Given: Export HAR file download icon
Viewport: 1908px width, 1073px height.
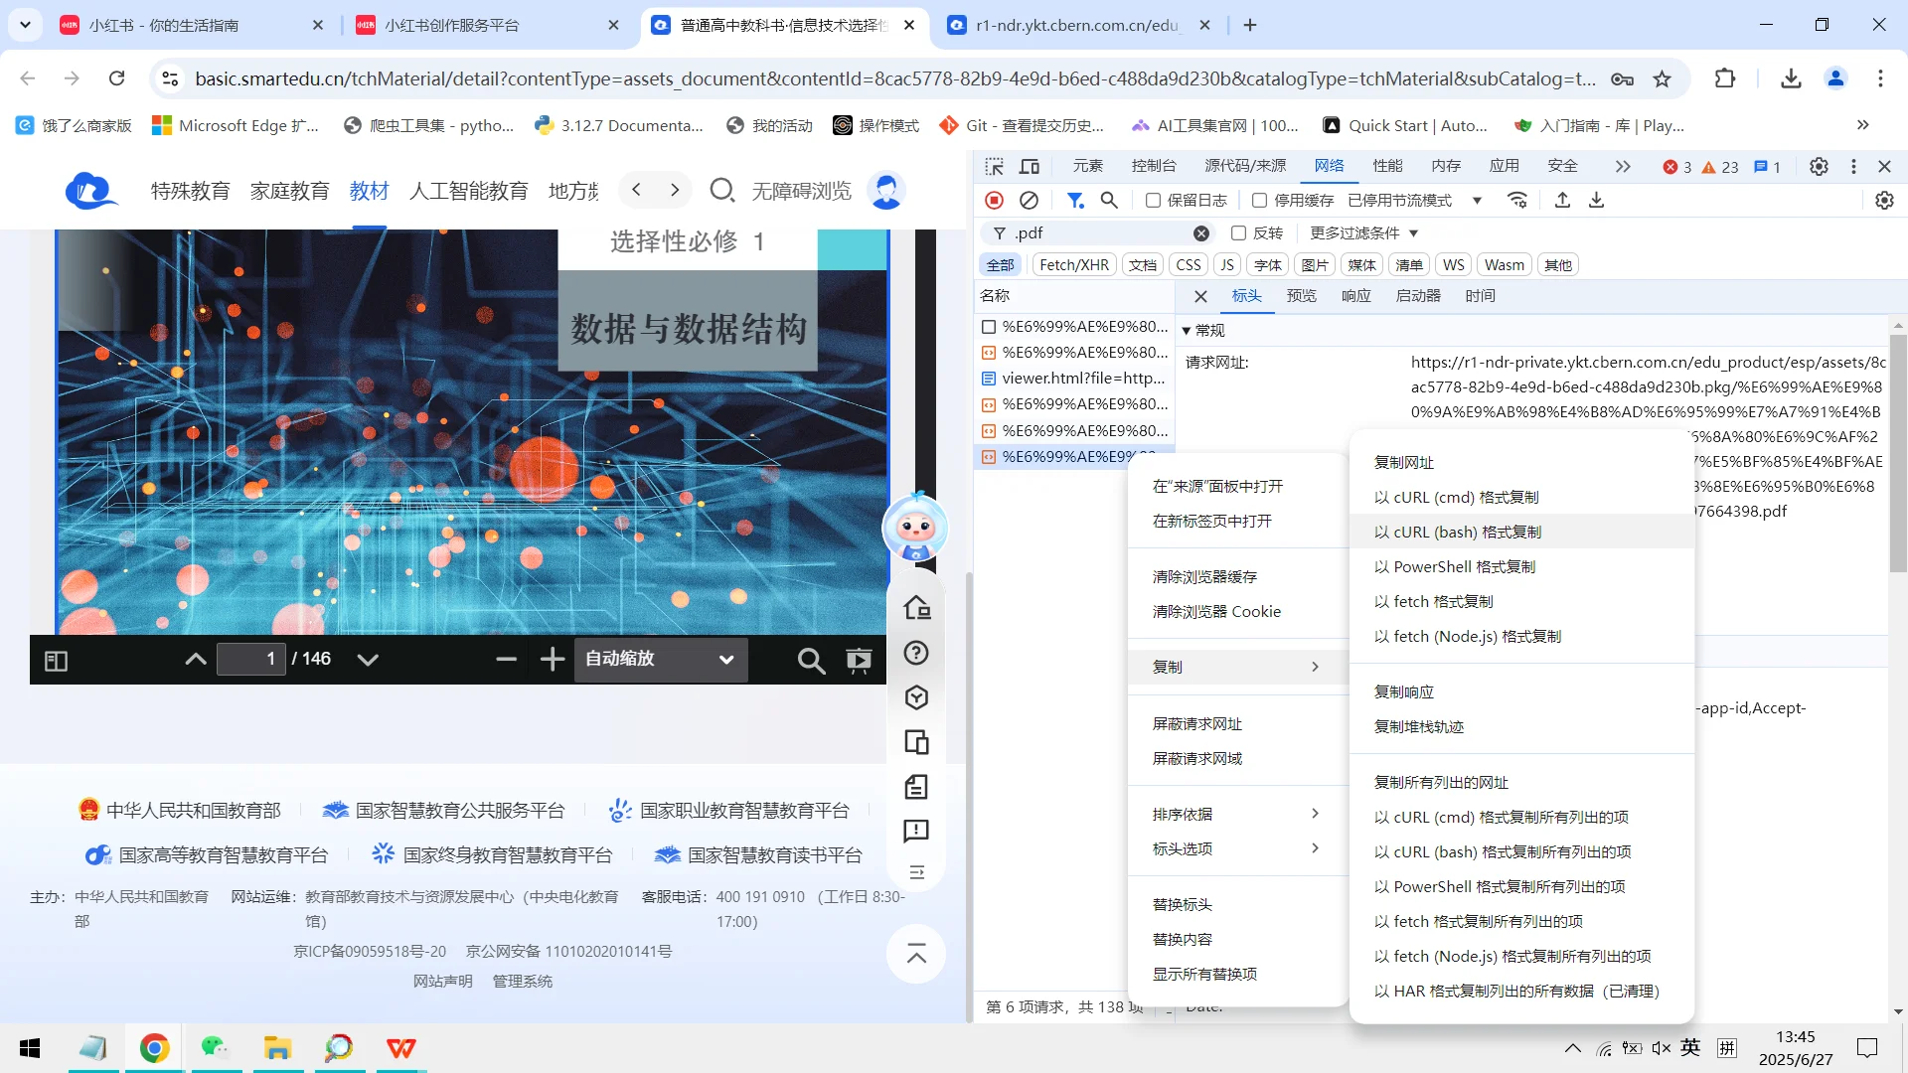Looking at the screenshot, I should tap(1597, 201).
